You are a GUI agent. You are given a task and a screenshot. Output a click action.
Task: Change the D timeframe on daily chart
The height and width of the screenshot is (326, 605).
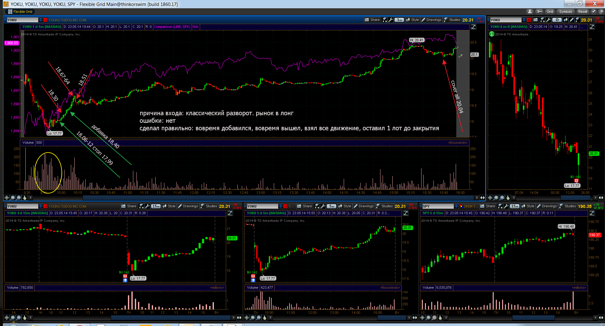click(557, 20)
